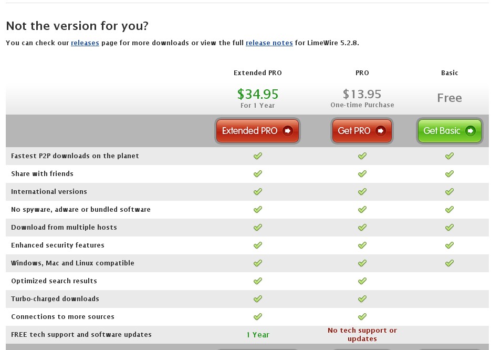491x350 pixels.
Task: Click the PRO checkmark for Enhanced security features
Action: tap(362, 245)
